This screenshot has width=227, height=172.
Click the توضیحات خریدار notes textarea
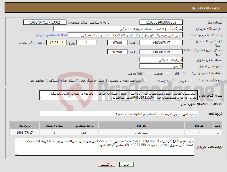[x=104, y=147]
